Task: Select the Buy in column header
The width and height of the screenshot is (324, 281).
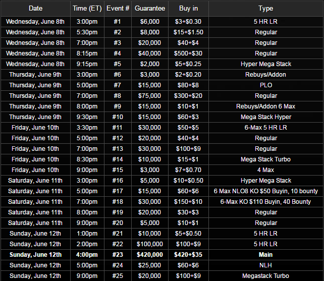Action: pos(187,8)
